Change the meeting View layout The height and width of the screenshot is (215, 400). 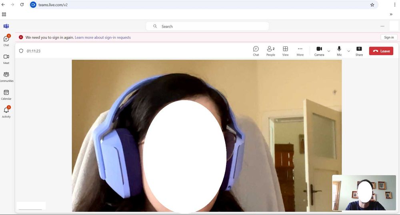(x=286, y=51)
